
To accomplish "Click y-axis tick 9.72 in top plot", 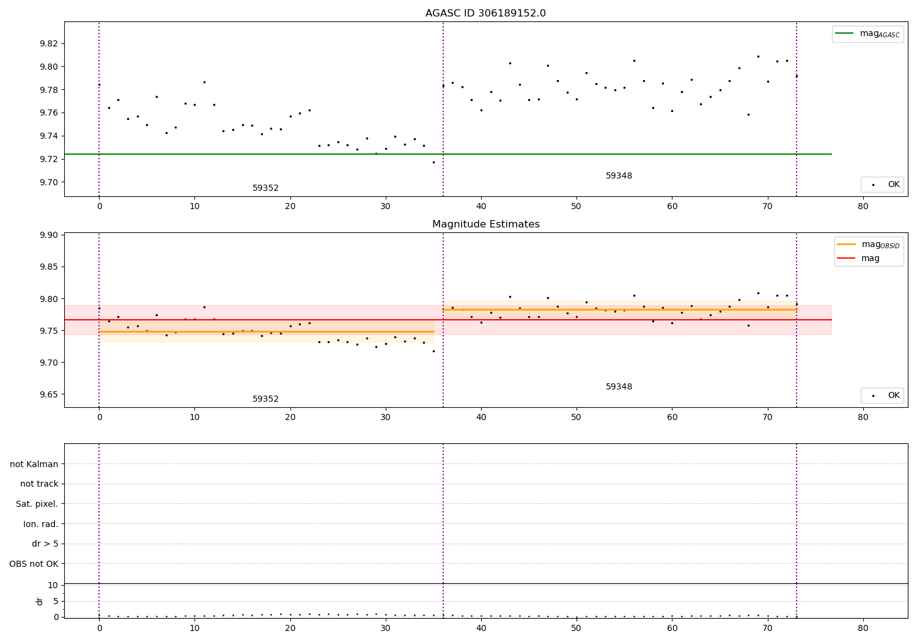I will point(49,159).
